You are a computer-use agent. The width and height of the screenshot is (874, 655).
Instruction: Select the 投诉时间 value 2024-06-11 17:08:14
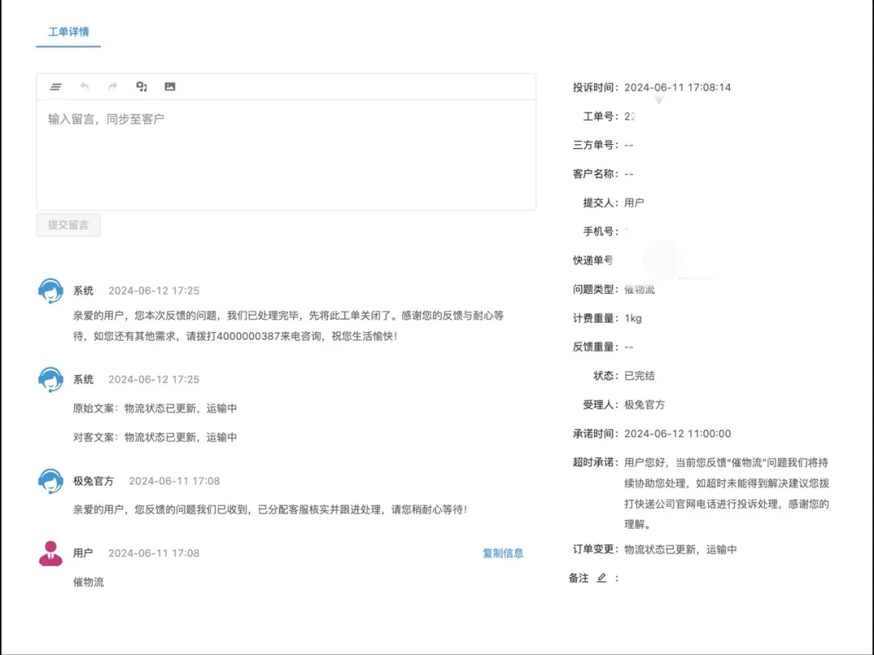(x=677, y=87)
